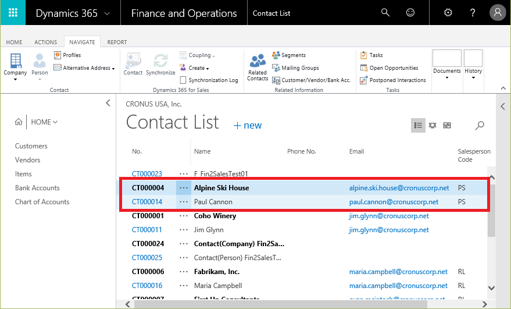The height and width of the screenshot is (309, 511).
Task: Click the Contact List search magnifier
Action: [x=480, y=125]
